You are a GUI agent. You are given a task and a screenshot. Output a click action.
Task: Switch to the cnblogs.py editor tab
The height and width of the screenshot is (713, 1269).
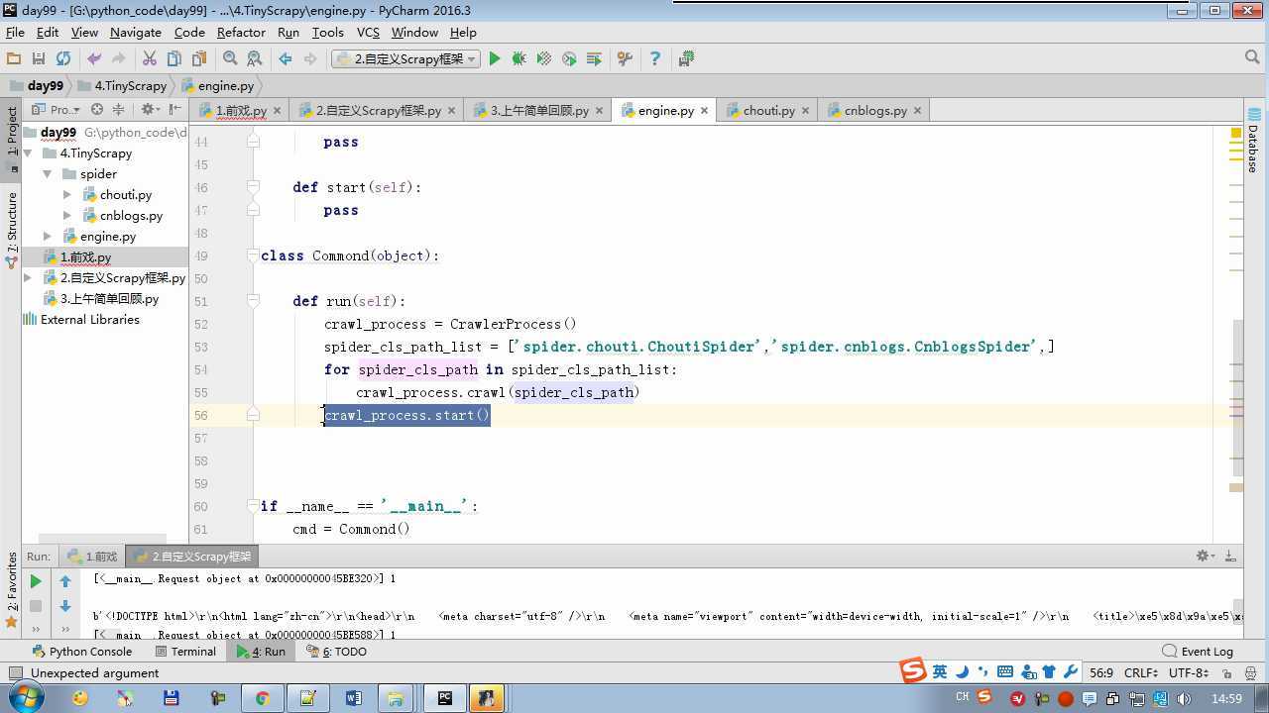coord(875,110)
